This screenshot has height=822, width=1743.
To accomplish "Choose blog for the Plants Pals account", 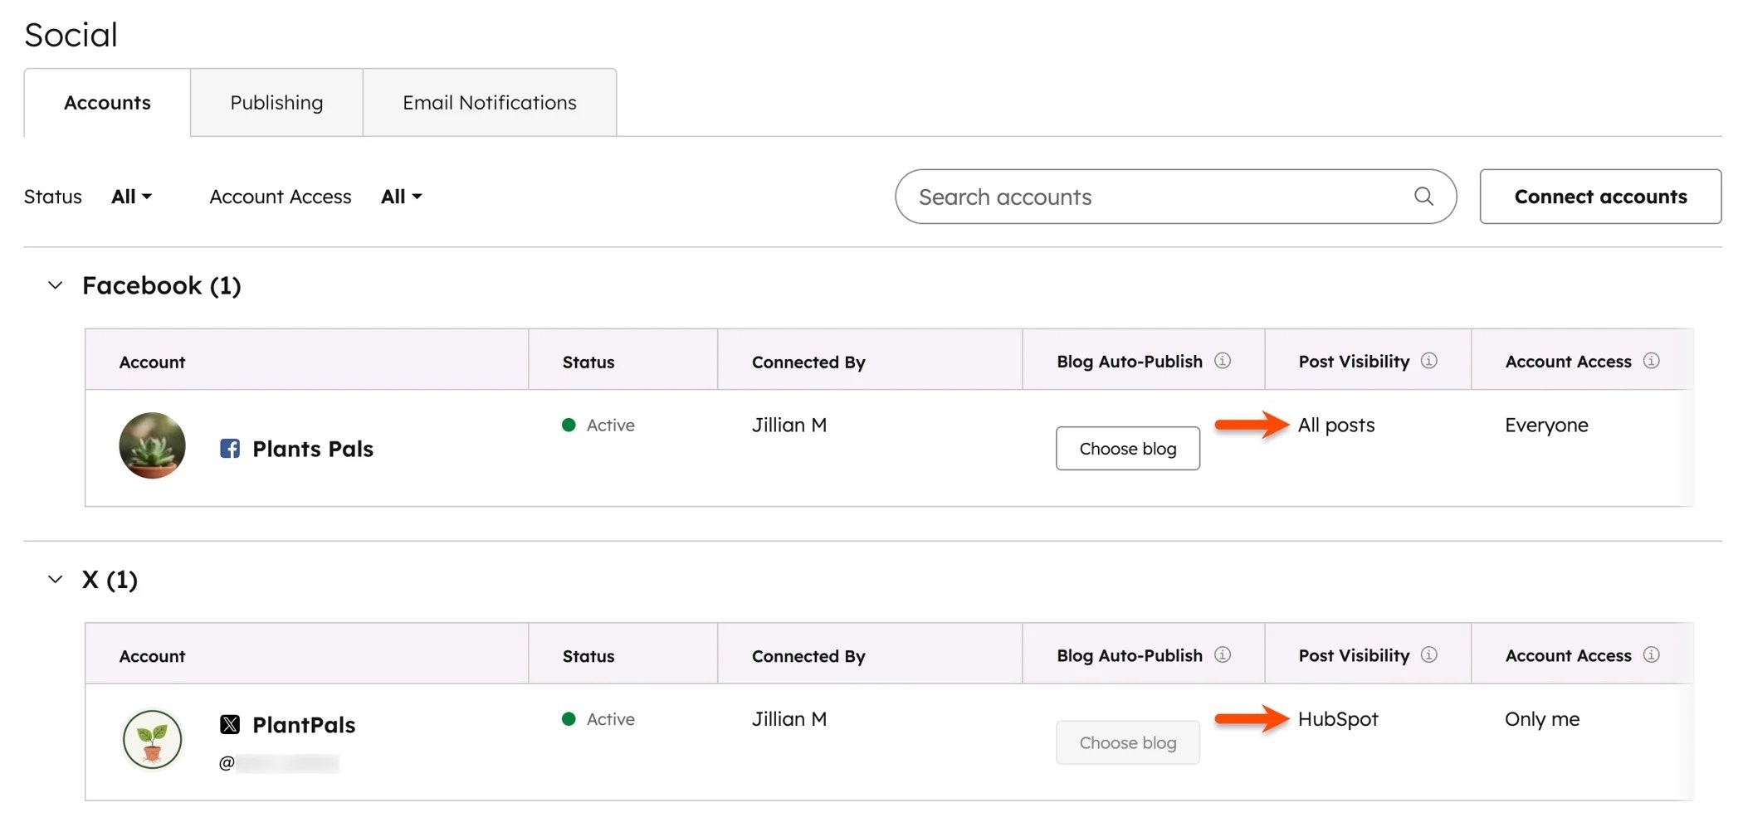I will tap(1127, 448).
